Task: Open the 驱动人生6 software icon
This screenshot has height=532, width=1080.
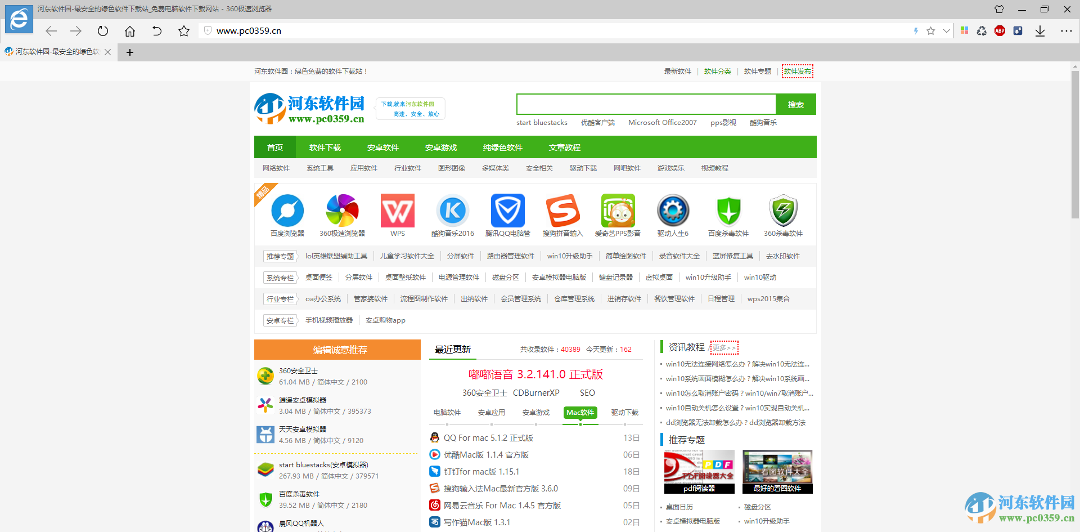Action: 673,211
